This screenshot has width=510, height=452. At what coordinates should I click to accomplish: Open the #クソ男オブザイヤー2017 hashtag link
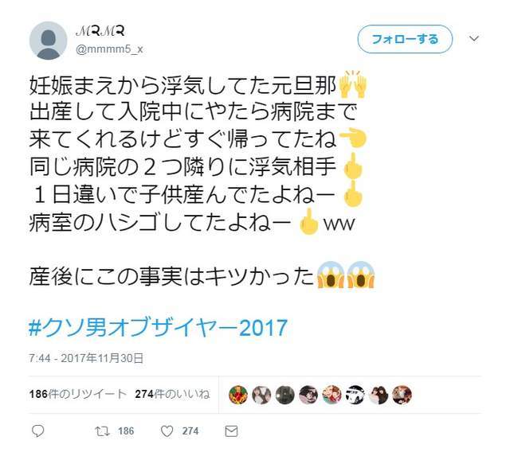point(158,328)
